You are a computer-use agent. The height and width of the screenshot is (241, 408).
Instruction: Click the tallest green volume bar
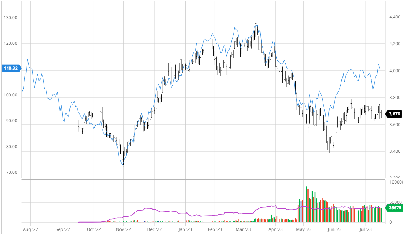(307, 204)
